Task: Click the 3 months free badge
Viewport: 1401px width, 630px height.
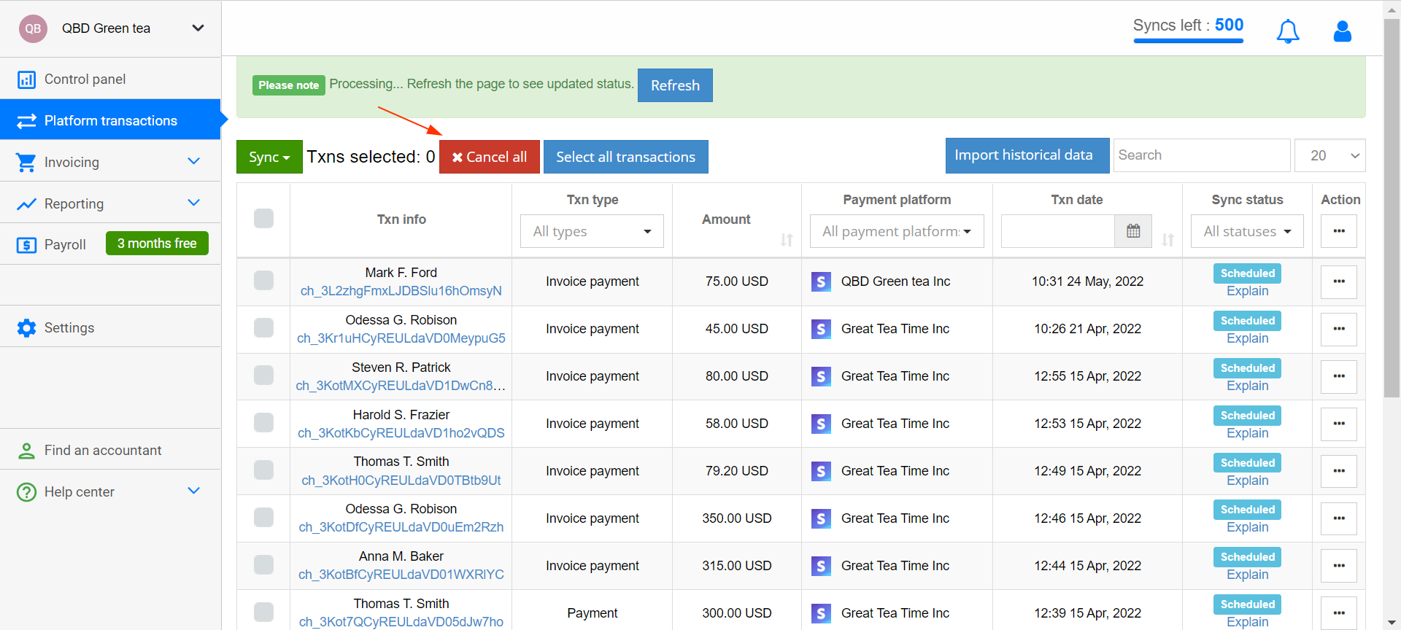Action: pos(157,244)
